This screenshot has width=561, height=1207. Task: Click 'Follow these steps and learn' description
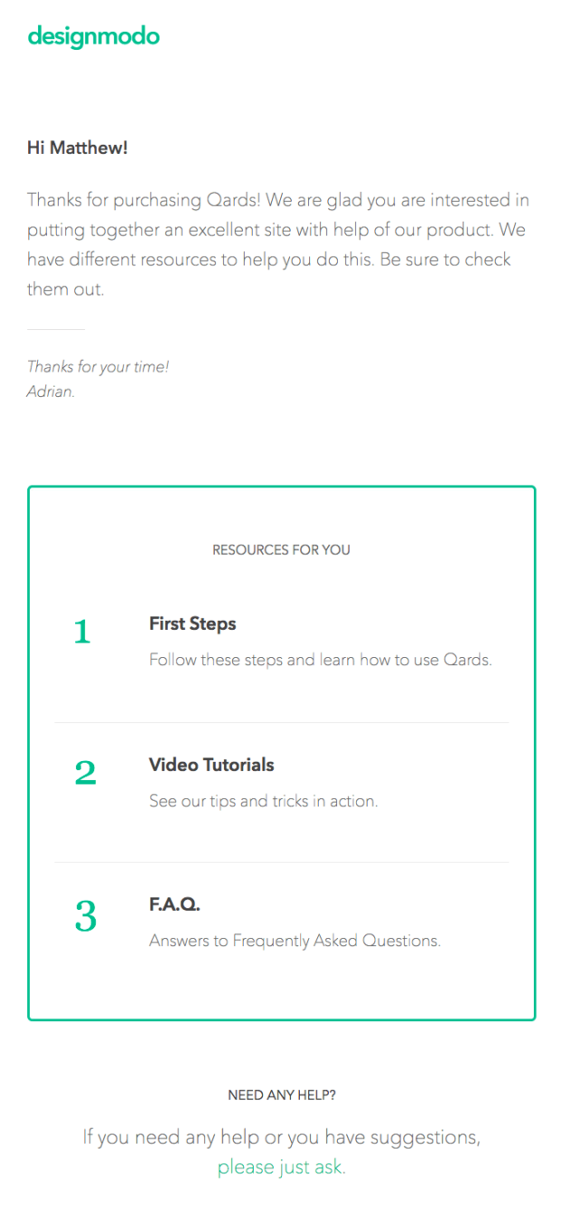click(320, 660)
